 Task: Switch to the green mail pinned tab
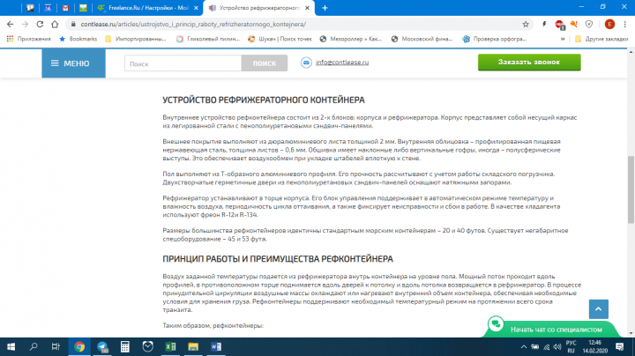point(83,8)
